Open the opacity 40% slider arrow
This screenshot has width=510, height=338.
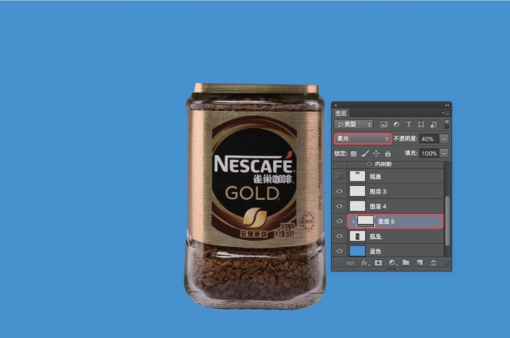444,139
